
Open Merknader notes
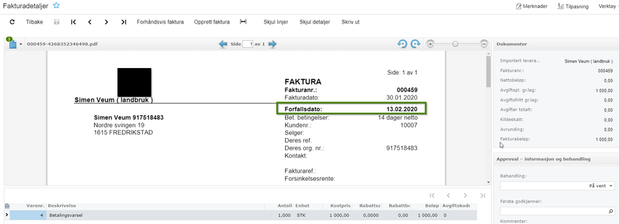[x=532, y=6]
